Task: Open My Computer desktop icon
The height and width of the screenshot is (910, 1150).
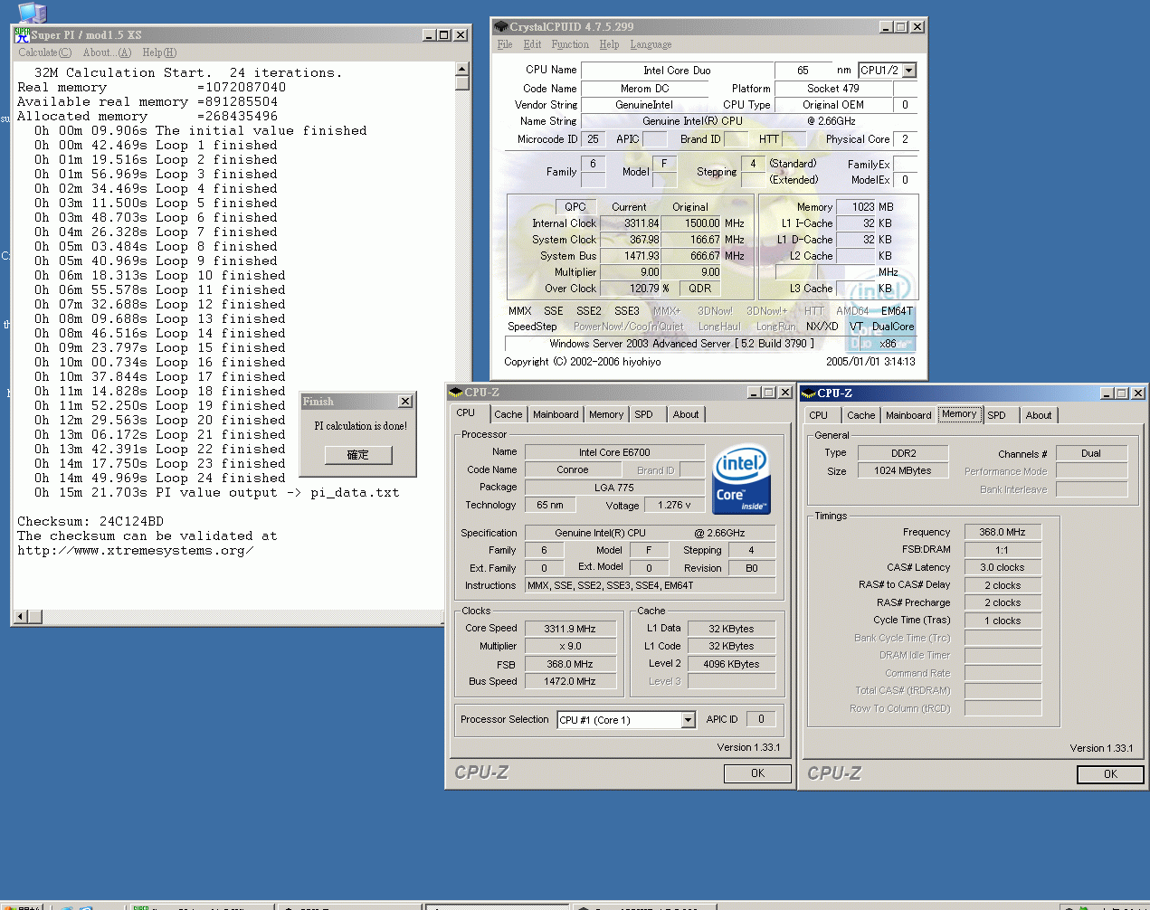Action: click(32, 12)
